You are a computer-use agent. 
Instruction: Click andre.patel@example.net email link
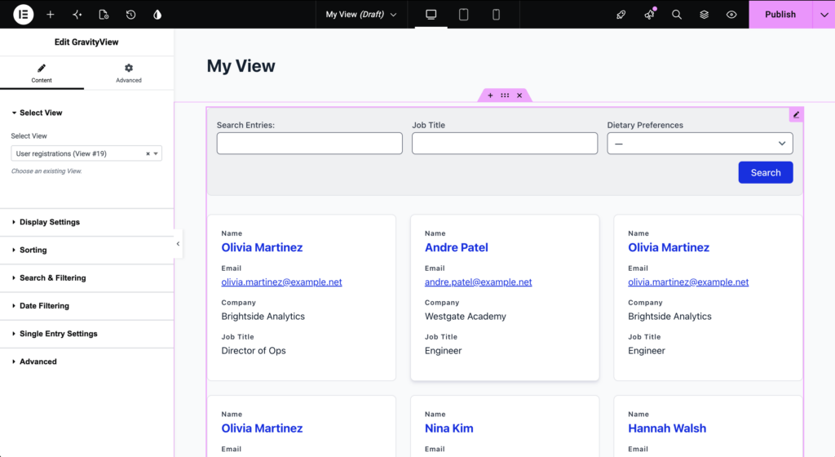(x=478, y=282)
